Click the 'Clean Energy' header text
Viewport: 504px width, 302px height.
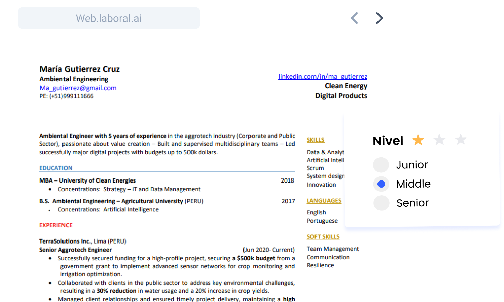346,86
